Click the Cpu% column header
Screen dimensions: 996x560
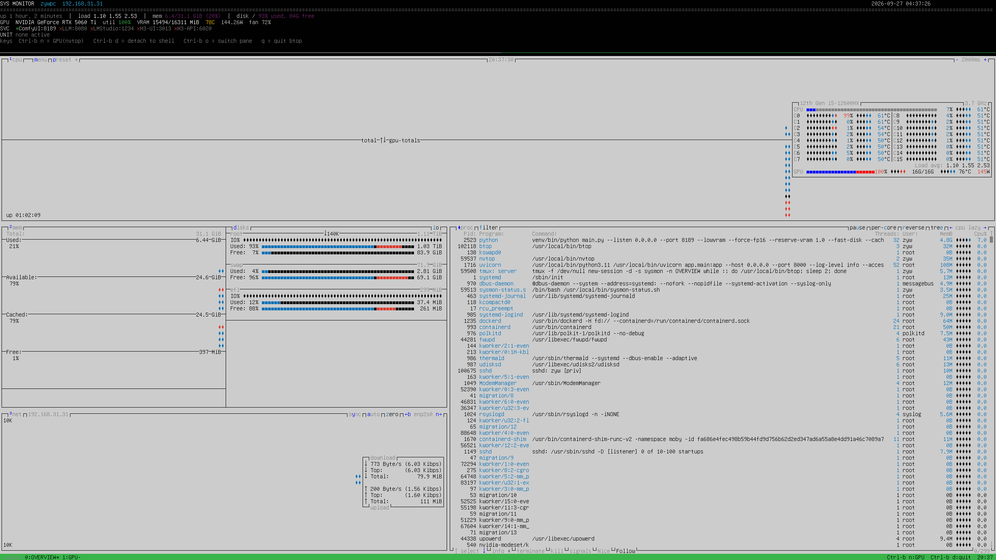(980, 234)
